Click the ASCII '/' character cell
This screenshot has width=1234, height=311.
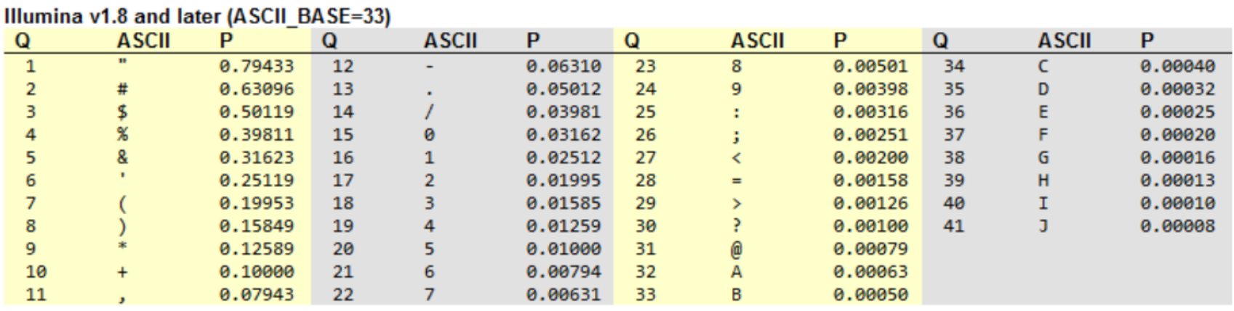(x=430, y=112)
